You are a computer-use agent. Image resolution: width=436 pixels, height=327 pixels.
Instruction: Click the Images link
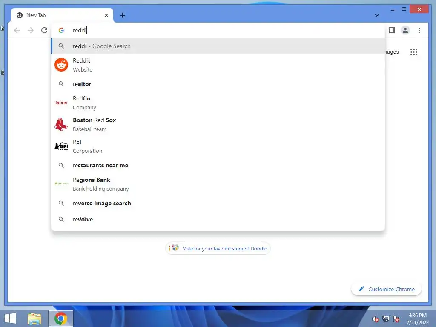pyautogui.click(x=392, y=52)
